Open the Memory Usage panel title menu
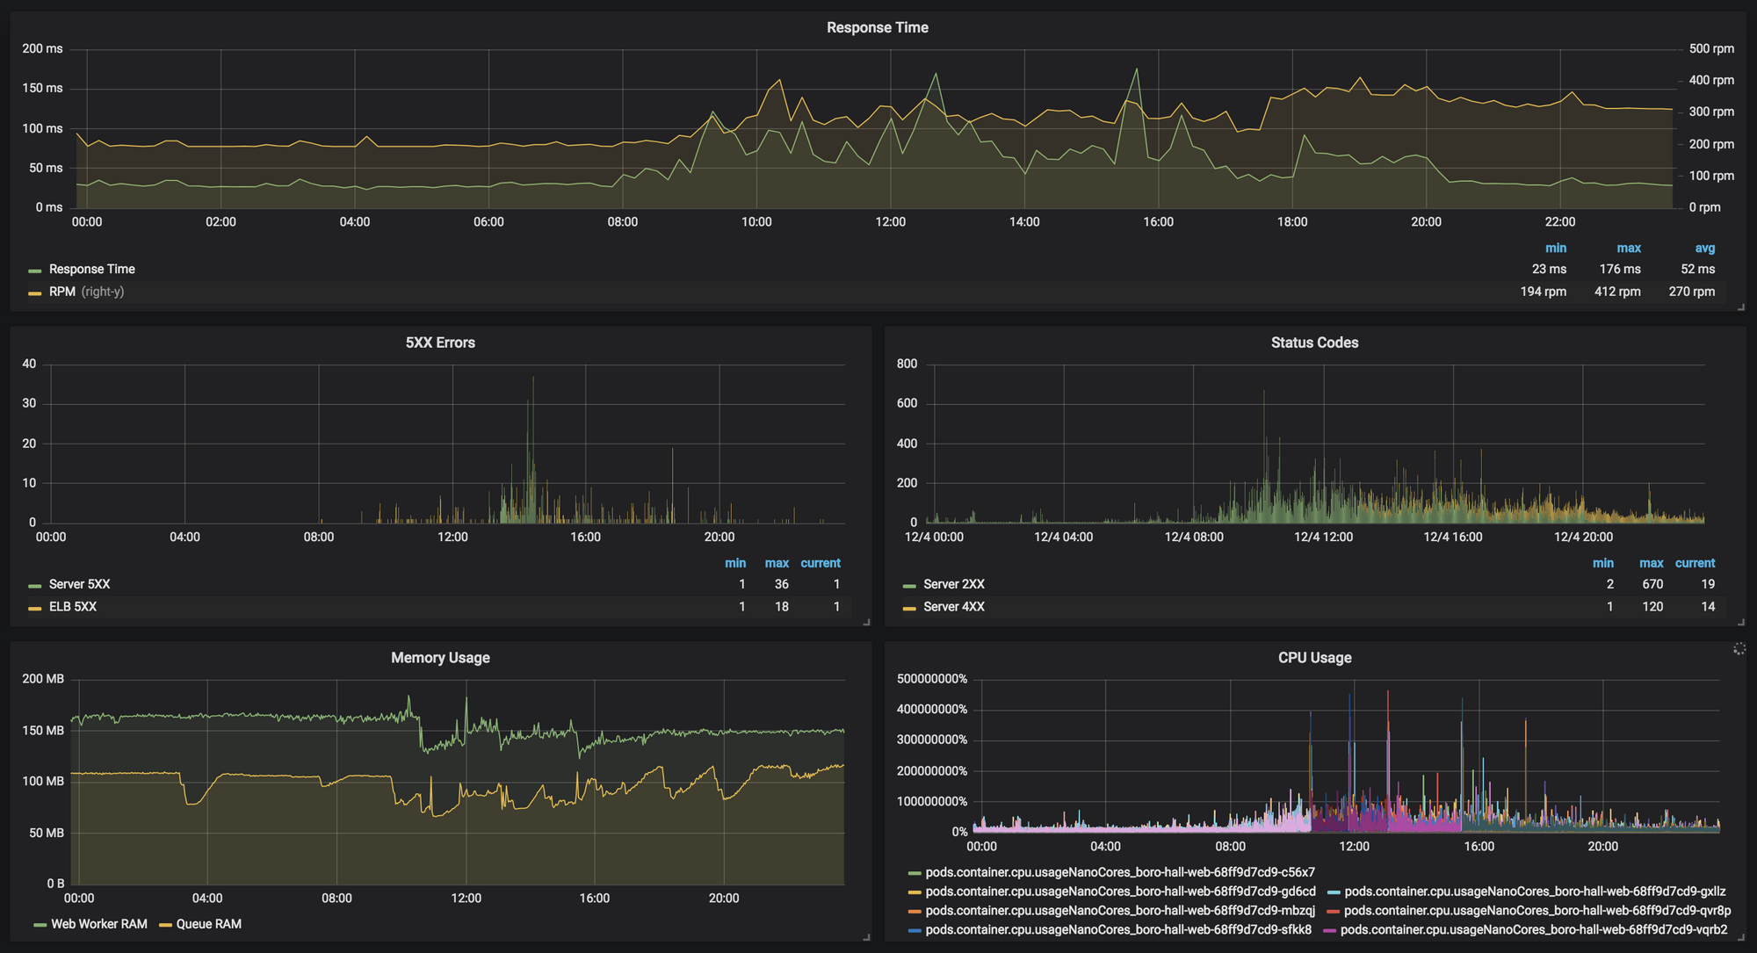Image resolution: width=1757 pixels, height=953 pixels. 440,658
